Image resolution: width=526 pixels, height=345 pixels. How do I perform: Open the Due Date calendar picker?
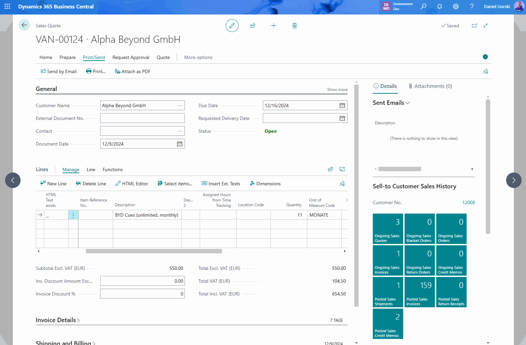click(x=342, y=105)
